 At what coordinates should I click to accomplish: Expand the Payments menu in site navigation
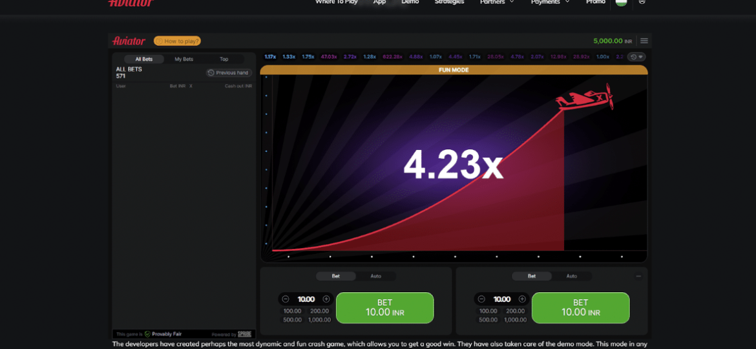click(x=550, y=2)
